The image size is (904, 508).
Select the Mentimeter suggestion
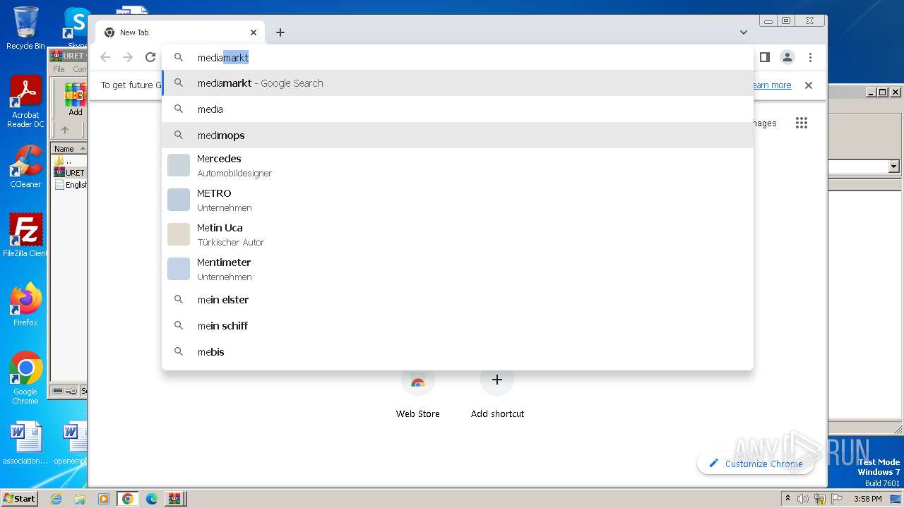458,269
